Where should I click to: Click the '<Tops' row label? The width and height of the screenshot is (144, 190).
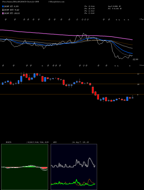pyautogui.click(x=141, y=19)
